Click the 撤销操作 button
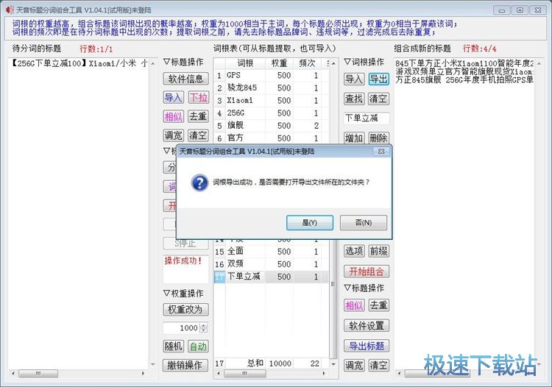Viewport: 552px width, 387px height. pyautogui.click(x=186, y=365)
